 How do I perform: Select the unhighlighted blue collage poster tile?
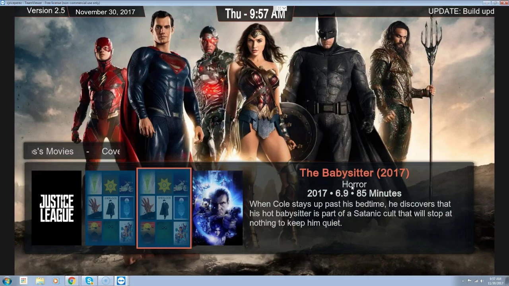110,208
